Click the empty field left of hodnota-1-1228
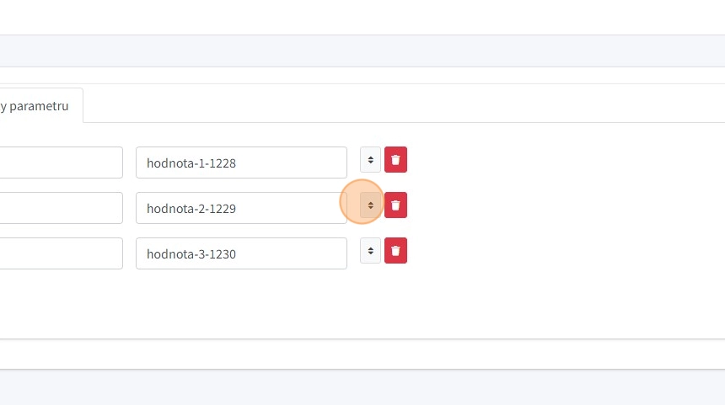The image size is (725, 405). 61,163
